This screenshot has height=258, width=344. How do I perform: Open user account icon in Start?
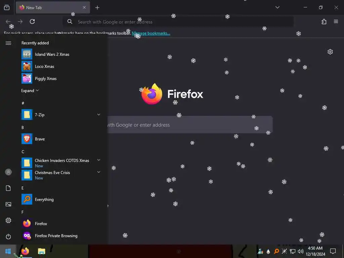pyautogui.click(x=8, y=172)
